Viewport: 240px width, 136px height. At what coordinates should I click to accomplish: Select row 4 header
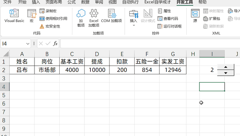pos(4,87)
